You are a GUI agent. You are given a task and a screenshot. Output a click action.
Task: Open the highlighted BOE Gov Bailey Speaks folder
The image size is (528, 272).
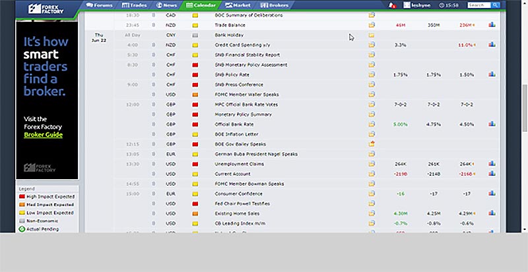pos(372,144)
